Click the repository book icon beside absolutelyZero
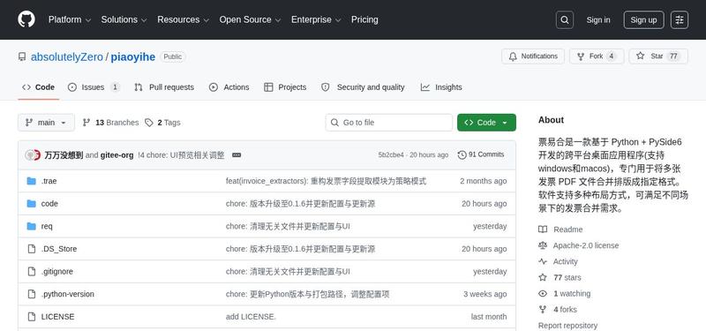Viewport: 706px width, 331px height. click(x=22, y=56)
